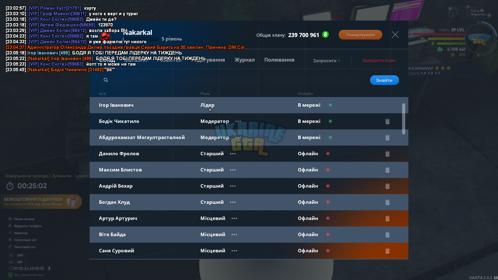Image resolution: width=498 pixels, height=280 pixels.
Task: Click the Роль column header
Action: 205,94
